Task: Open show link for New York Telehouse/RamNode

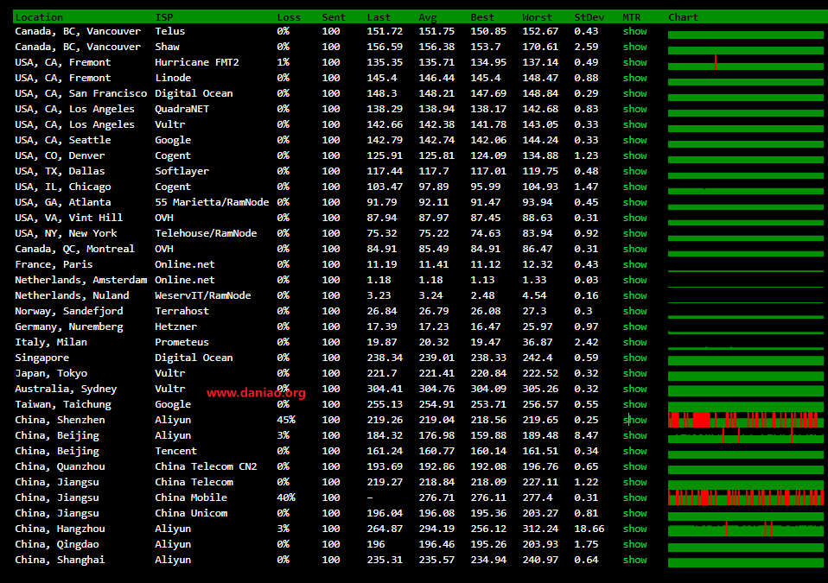Action: (x=634, y=234)
